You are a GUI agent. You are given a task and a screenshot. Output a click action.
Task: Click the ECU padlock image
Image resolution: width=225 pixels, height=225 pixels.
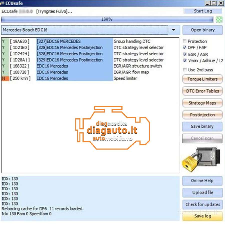201,159
